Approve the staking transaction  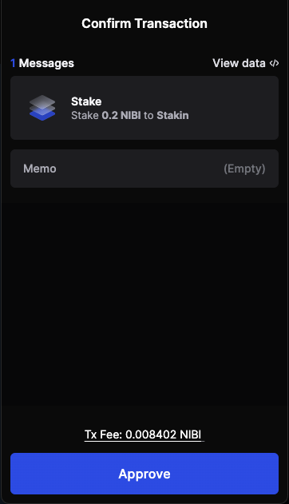(144, 474)
